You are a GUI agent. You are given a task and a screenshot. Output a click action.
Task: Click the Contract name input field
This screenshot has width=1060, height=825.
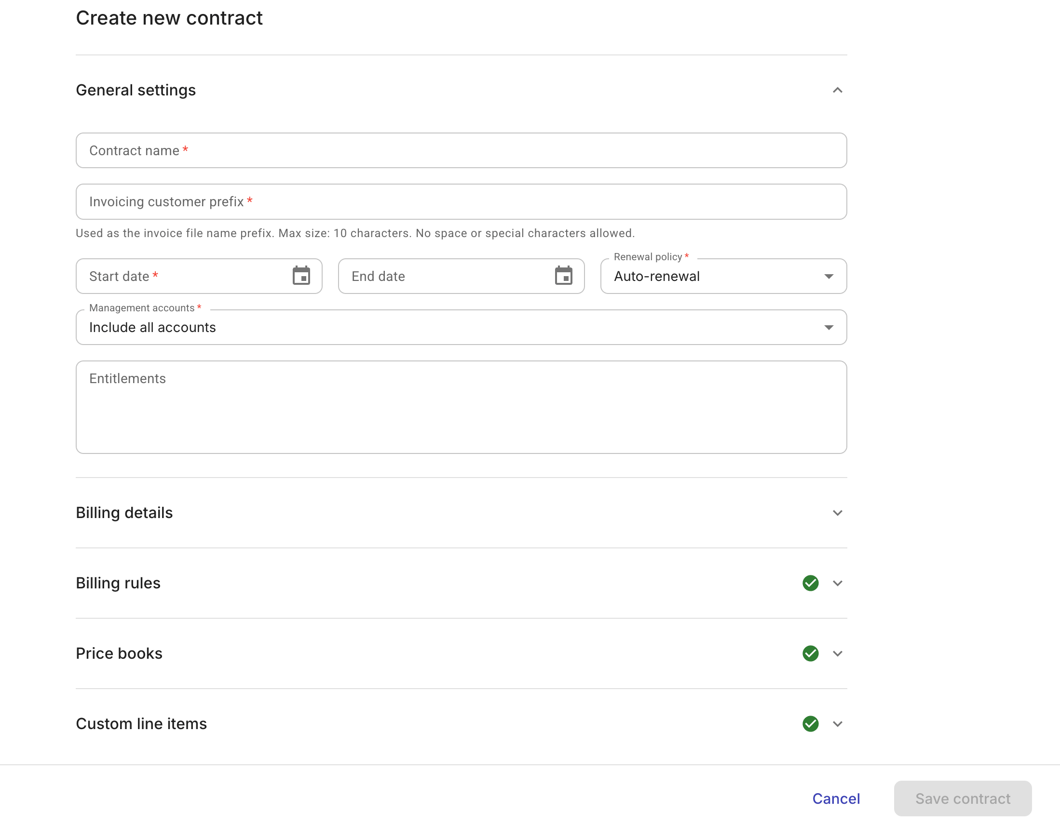(461, 151)
